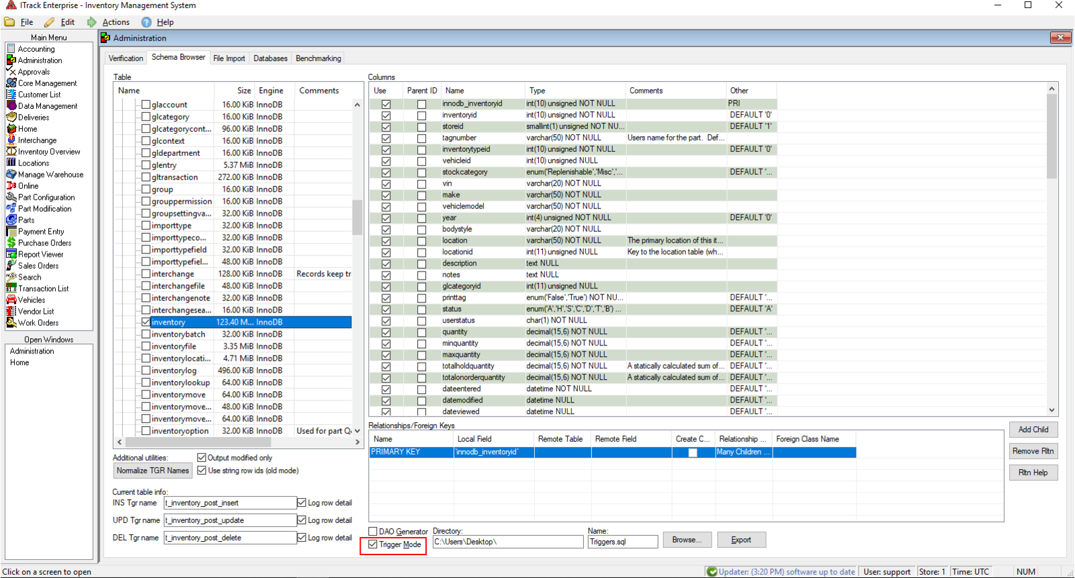Open the Search screen

[x=30, y=278]
